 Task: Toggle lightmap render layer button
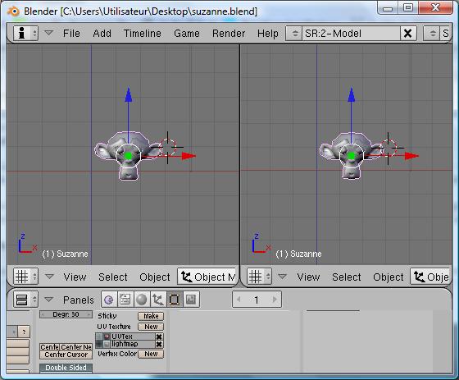point(107,344)
